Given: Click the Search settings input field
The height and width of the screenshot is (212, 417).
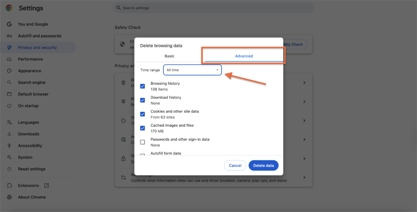Looking at the screenshot, I should (214, 8).
